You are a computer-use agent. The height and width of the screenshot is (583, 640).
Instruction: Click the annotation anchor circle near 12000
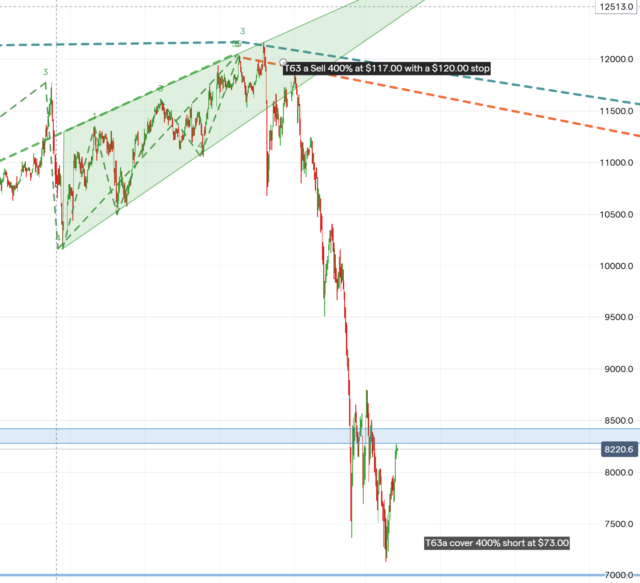(x=283, y=62)
